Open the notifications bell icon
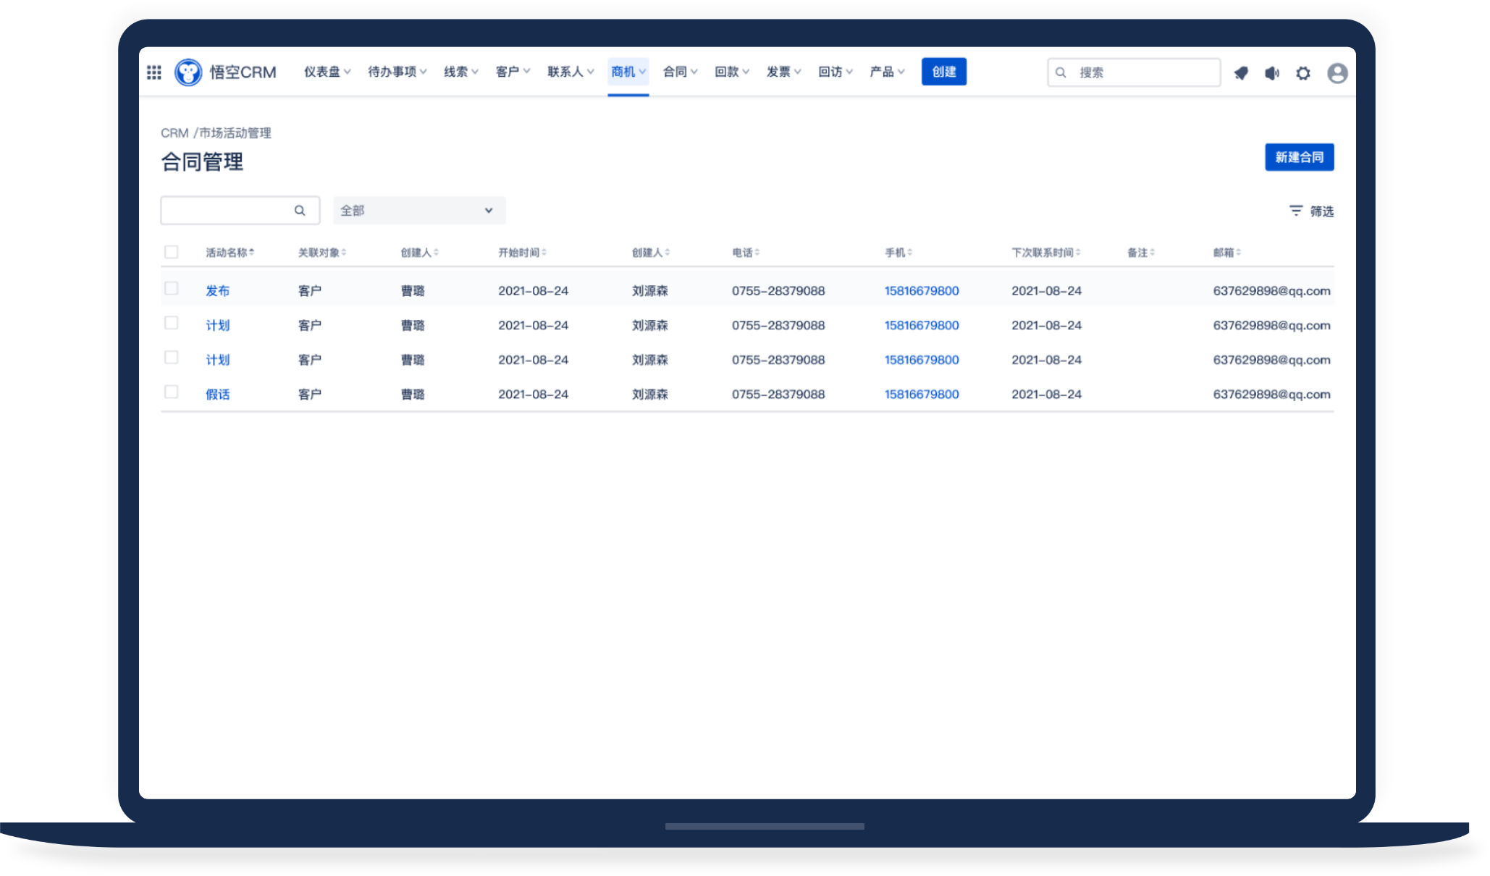The image size is (1490, 876). coord(1241,73)
